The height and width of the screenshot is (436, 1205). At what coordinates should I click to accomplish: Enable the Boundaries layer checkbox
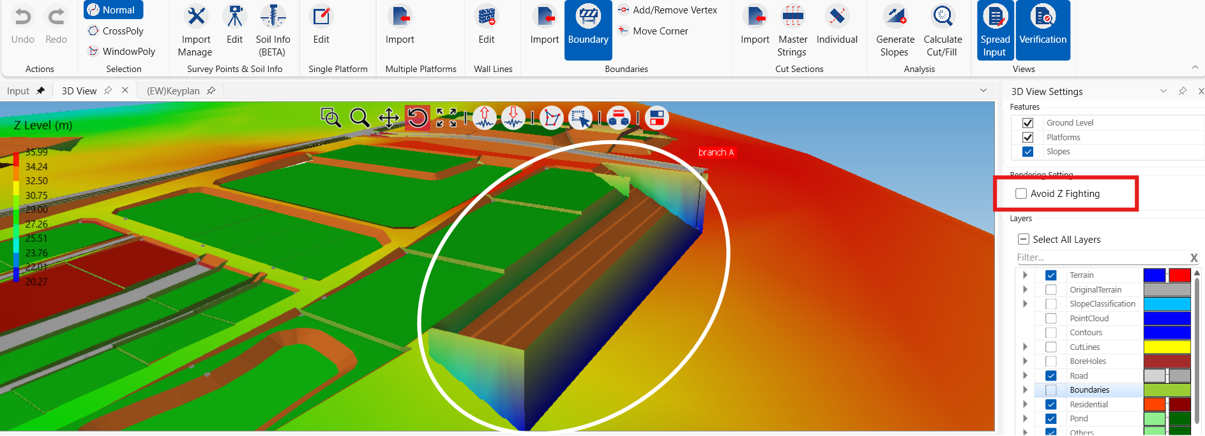pyautogui.click(x=1050, y=390)
